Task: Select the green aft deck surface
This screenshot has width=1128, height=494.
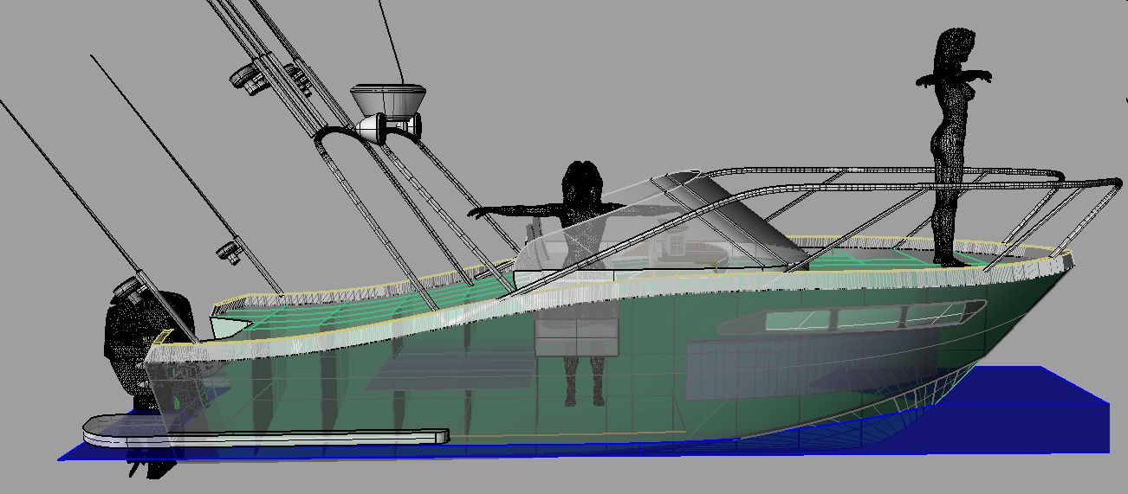Action: click(347, 303)
